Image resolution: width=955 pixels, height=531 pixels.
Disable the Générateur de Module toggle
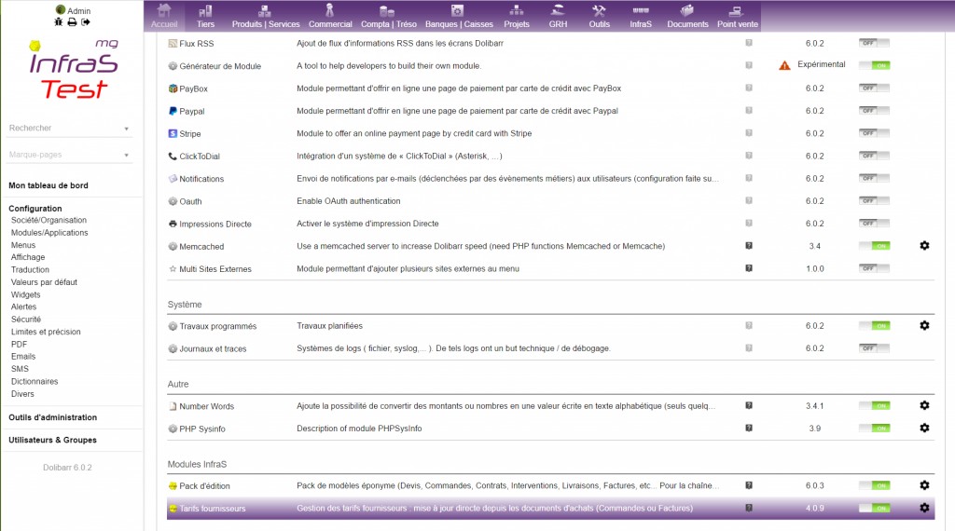coord(874,65)
